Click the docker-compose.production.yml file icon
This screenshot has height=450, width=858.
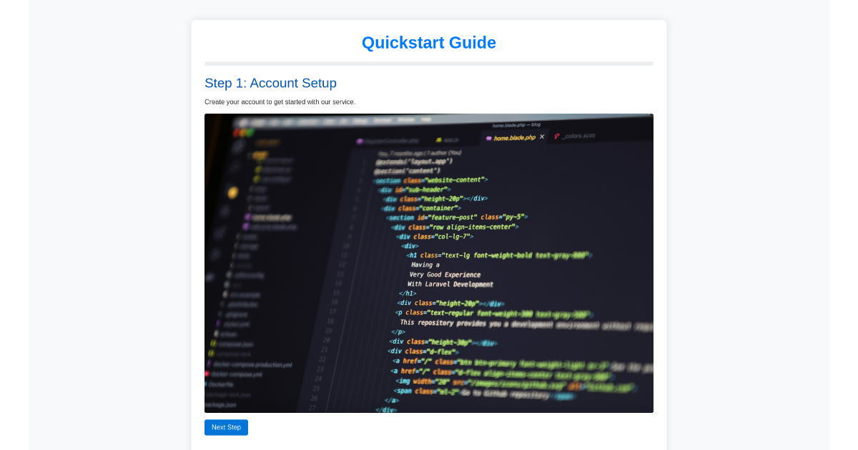coord(209,364)
